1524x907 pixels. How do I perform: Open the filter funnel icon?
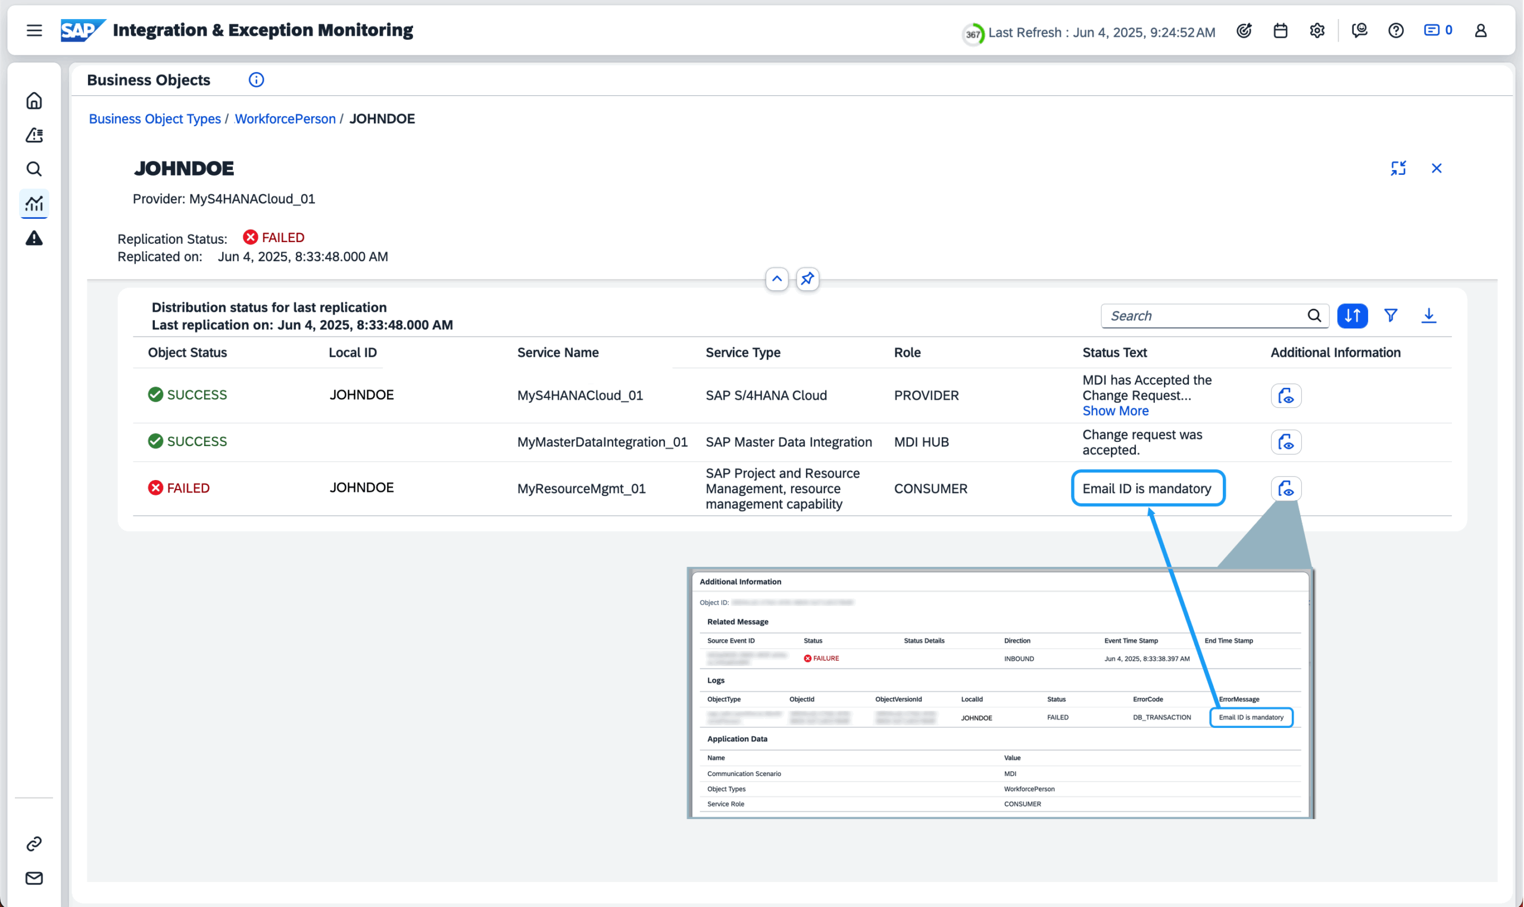(x=1391, y=315)
